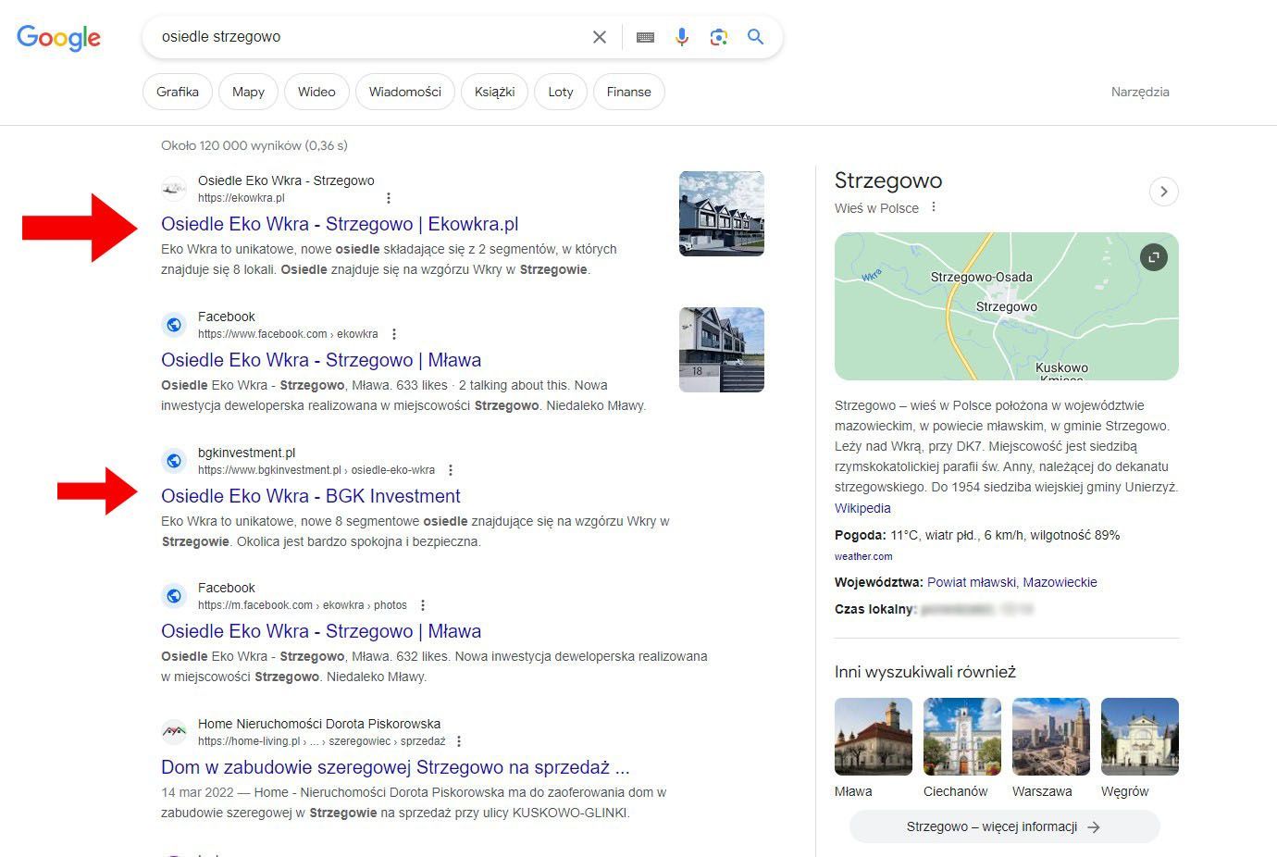
Task: Click the Osiedle Eko Wkra house thumbnail image
Action: 721,214
